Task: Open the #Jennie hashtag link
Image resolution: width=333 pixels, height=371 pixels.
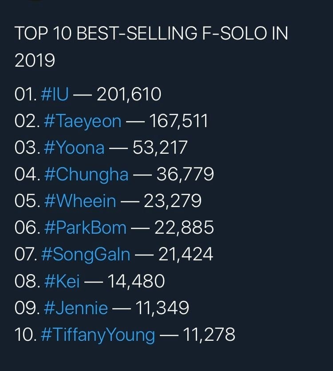Action: 75,308
